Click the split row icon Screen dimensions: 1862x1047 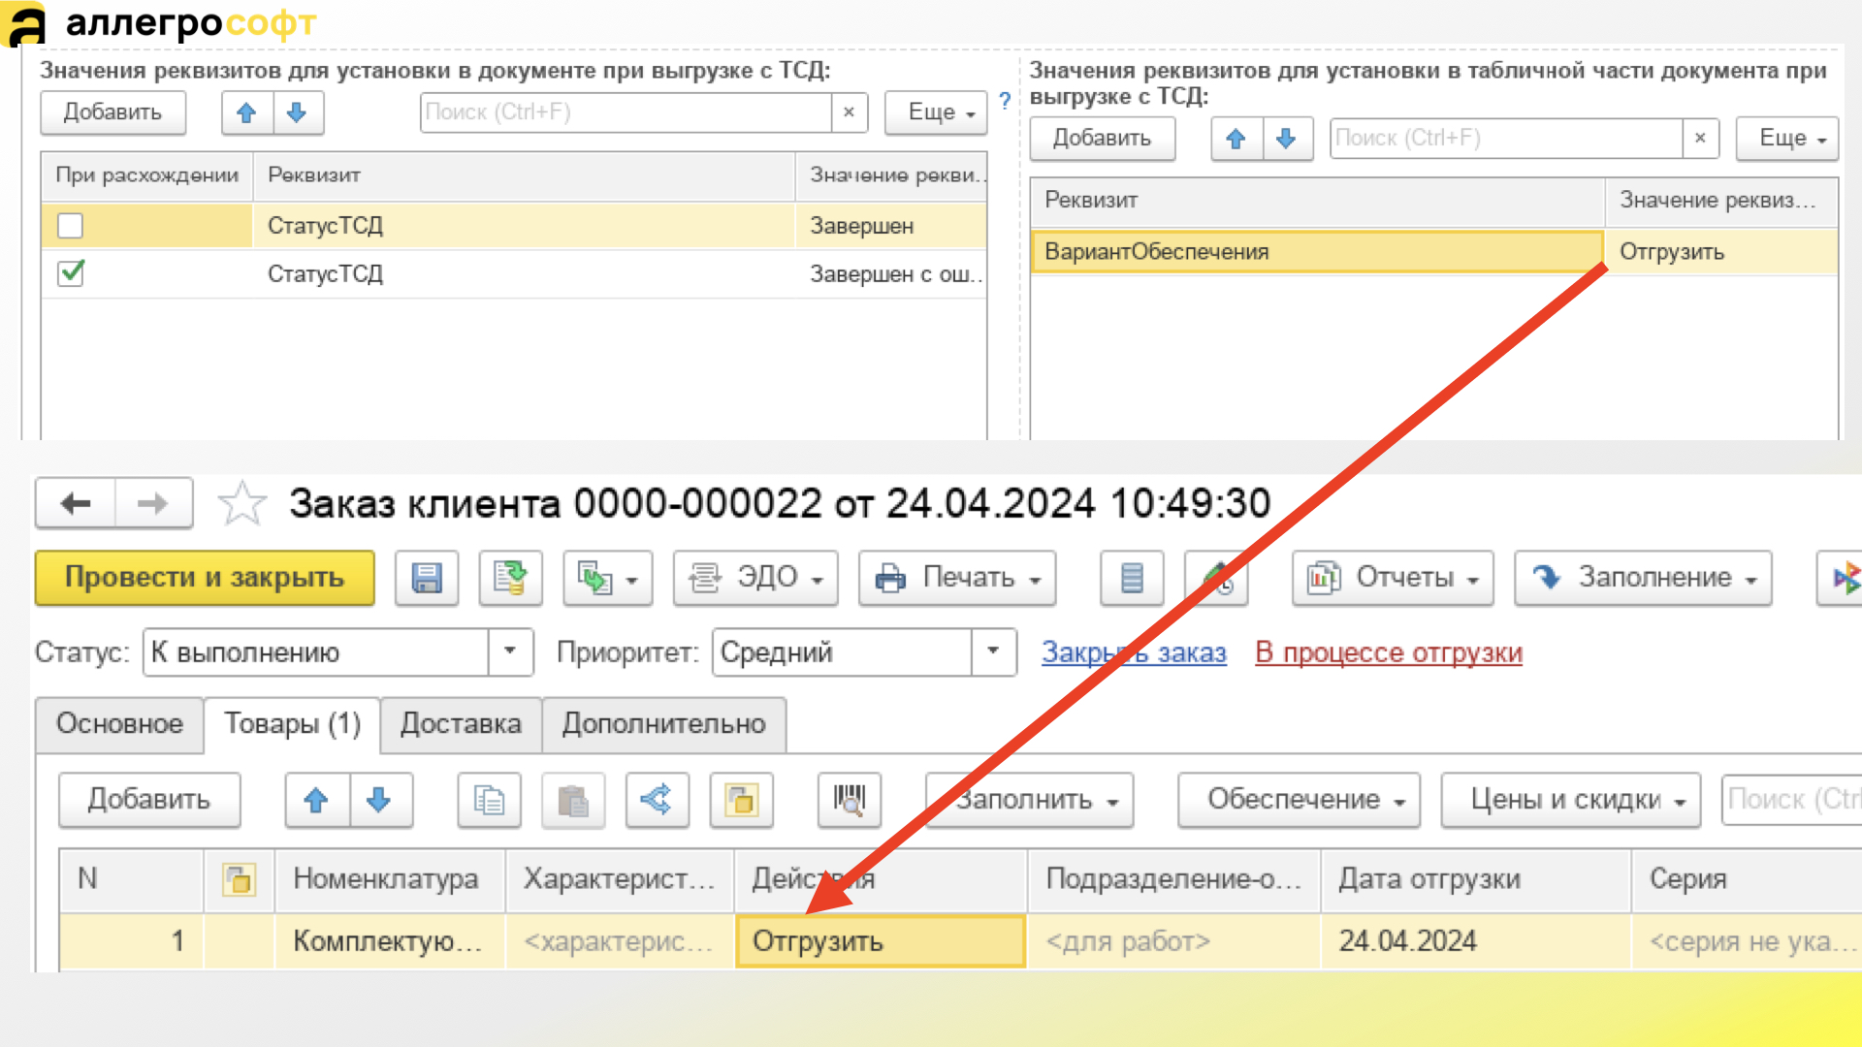(x=657, y=800)
